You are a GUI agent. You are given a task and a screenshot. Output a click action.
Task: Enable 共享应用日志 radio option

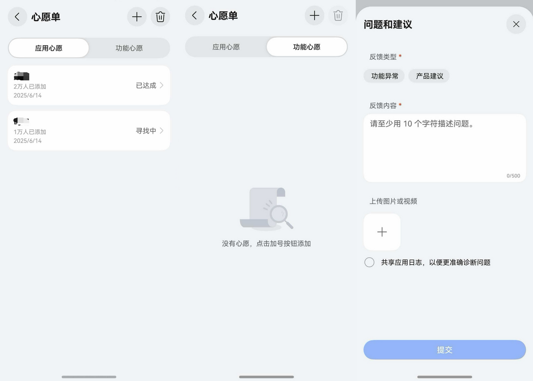click(369, 262)
